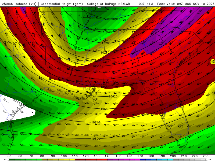The width and height of the screenshot is (215, 161).
Task: Click the 80 value on the color scale
Action: [42, 156]
